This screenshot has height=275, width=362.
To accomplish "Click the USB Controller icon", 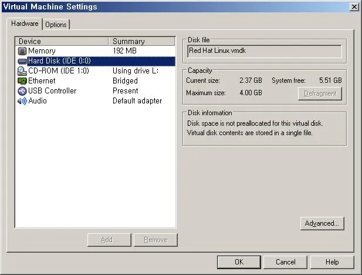I will coord(22,91).
